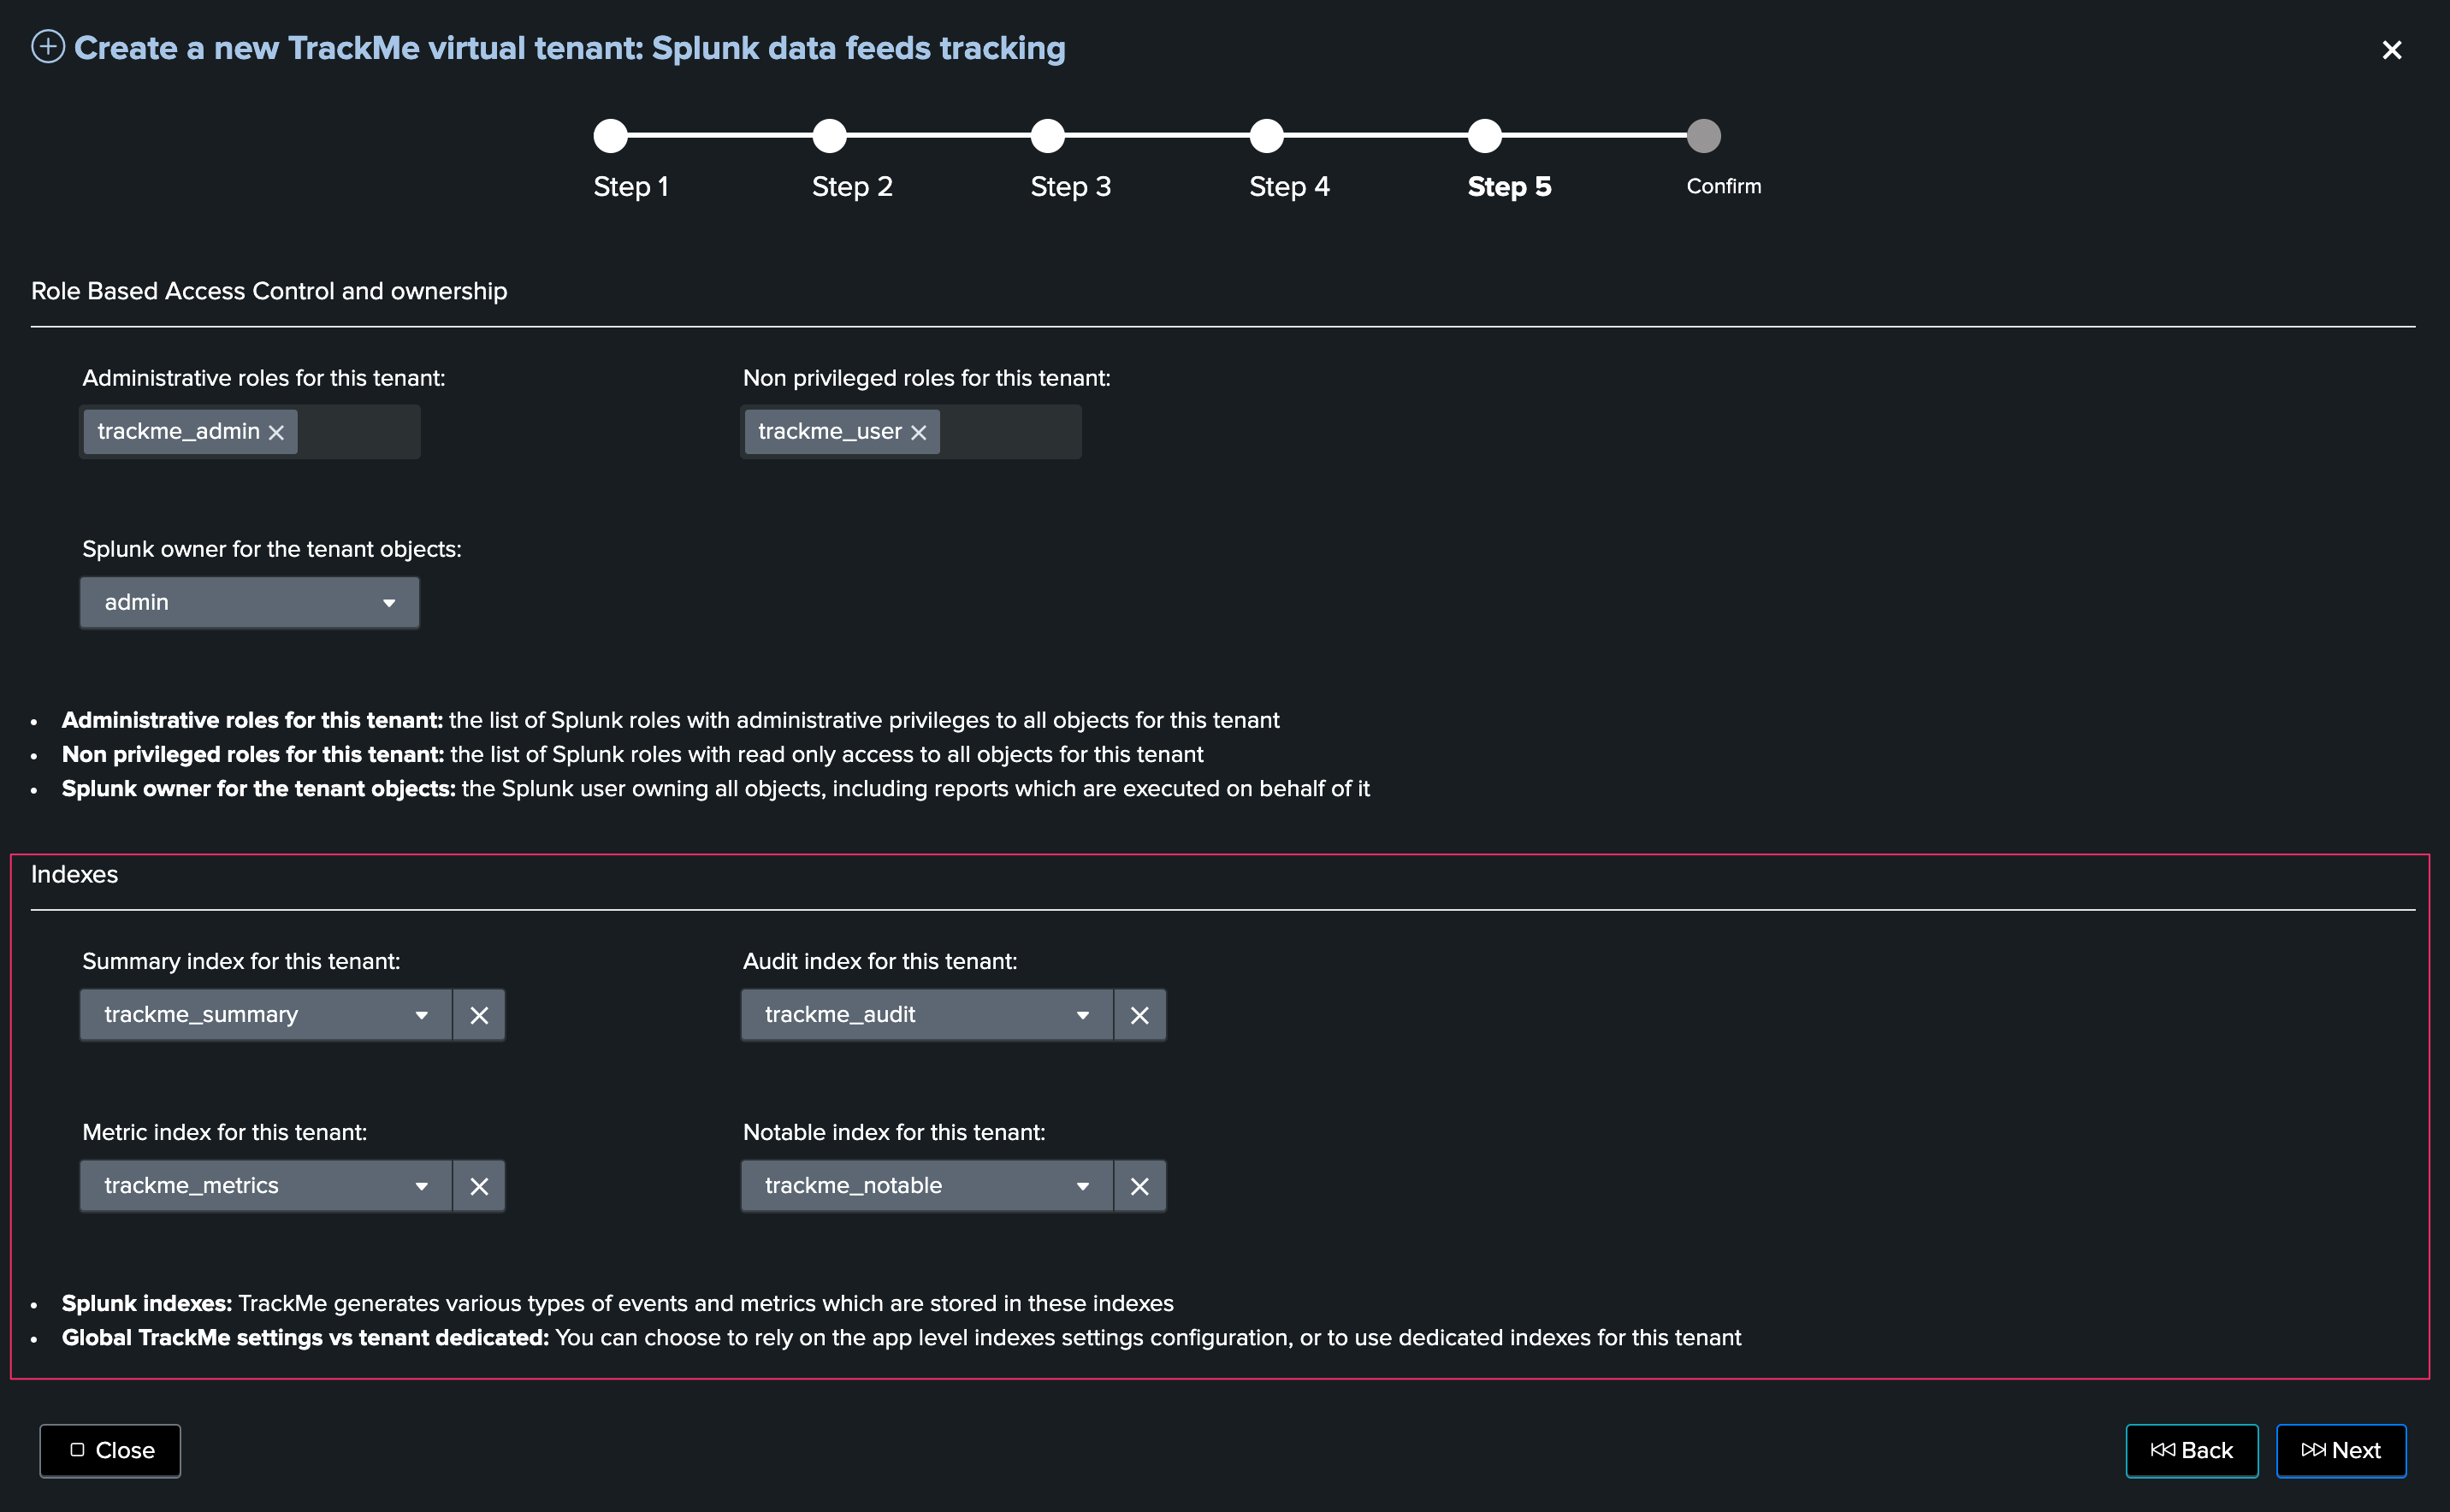Select the Confirm step marker
This screenshot has height=1512, width=2450.
[x=1703, y=136]
